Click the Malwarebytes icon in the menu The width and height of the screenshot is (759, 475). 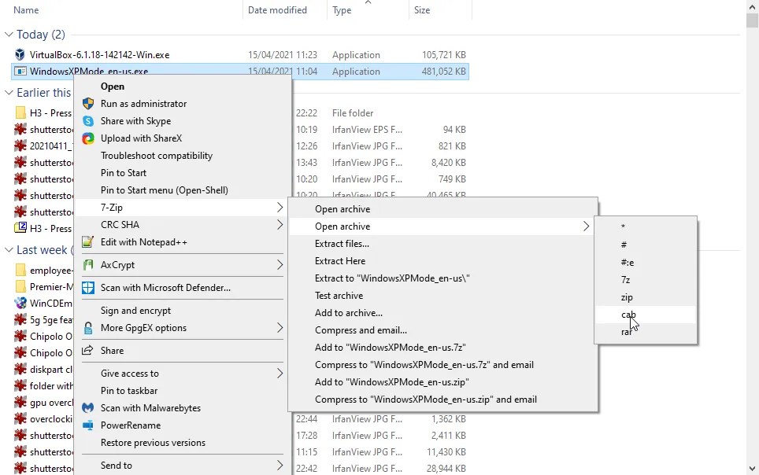click(x=89, y=407)
